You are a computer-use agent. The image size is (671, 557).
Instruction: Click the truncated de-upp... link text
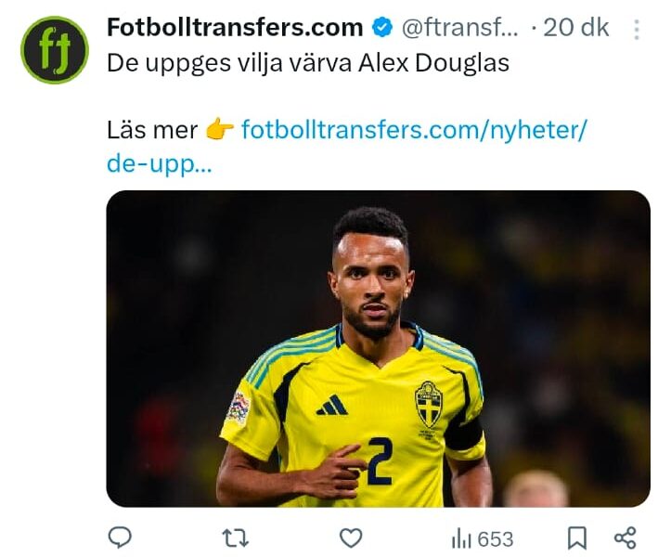[160, 164]
